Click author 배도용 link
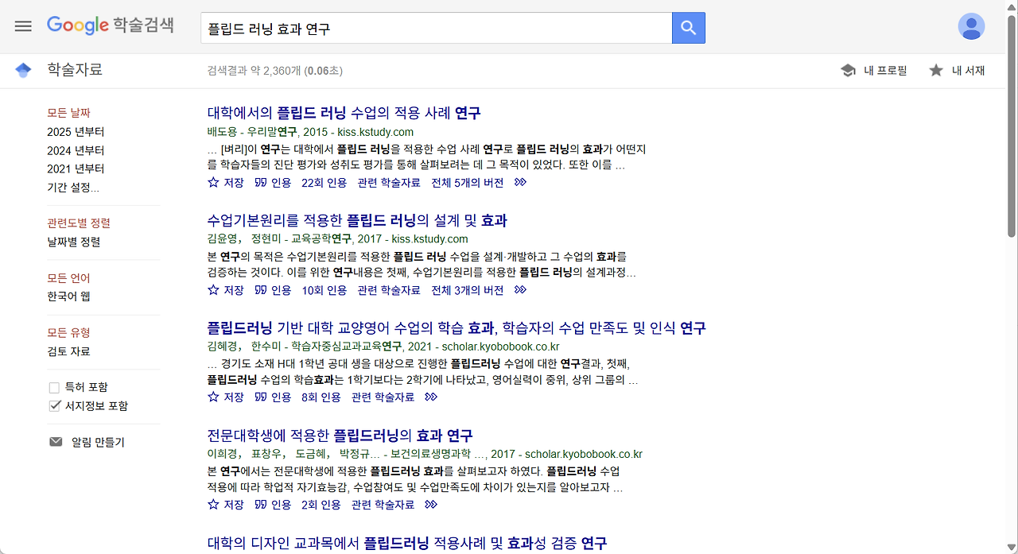Screen dimensions: 1018x554 pos(223,132)
